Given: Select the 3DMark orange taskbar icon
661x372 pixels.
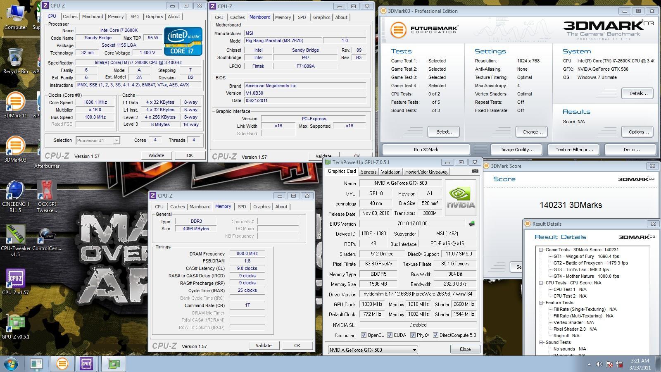Looking at the screenshot, I should (x=62, y=364).
